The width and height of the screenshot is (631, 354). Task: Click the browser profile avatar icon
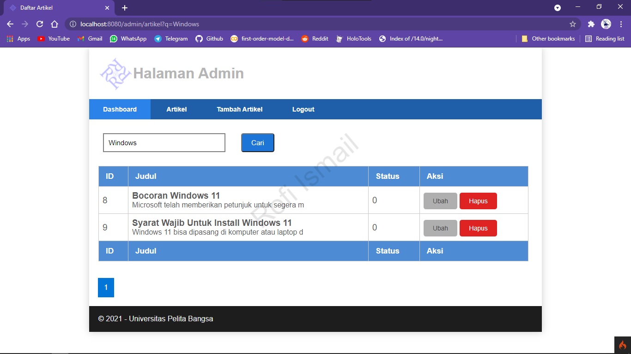click(605, 24)
